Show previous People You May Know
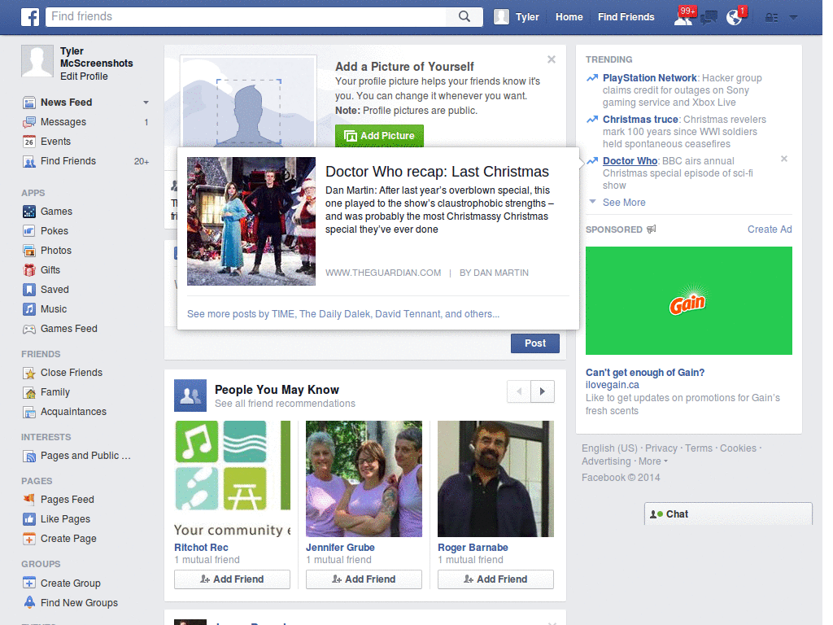 519,391
